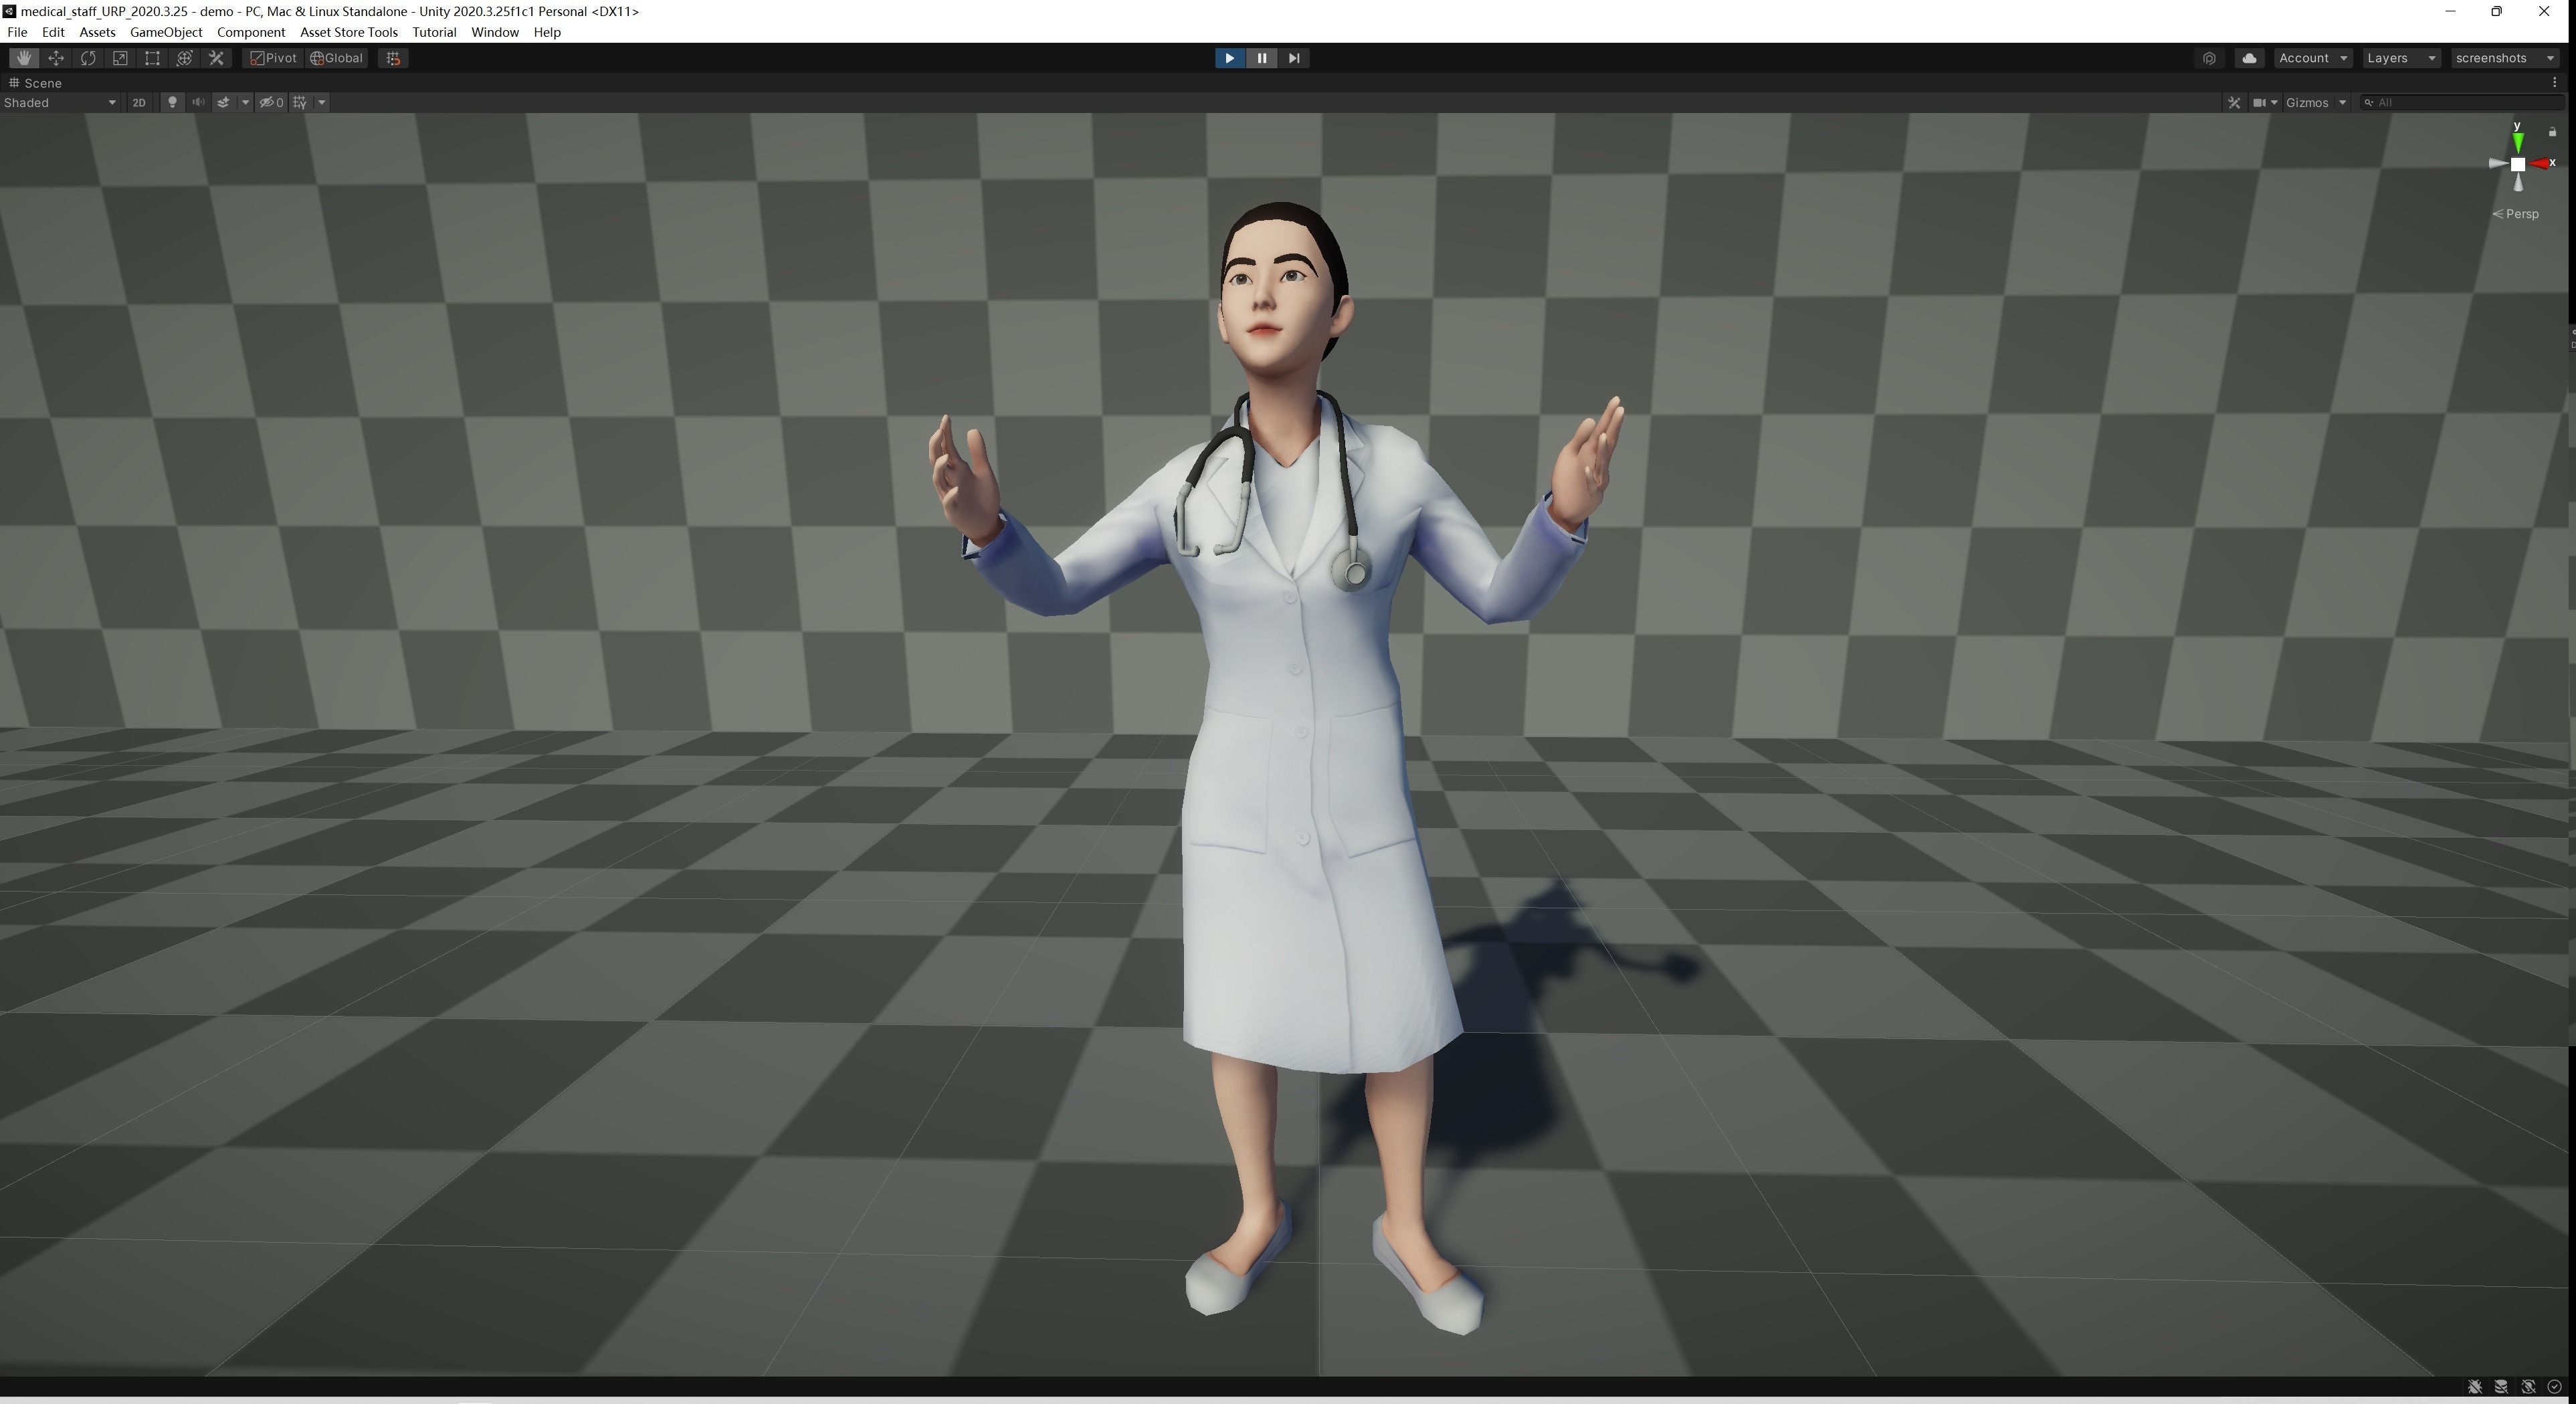
Task: Open the Account dropdown
Action: [2312, 58]
